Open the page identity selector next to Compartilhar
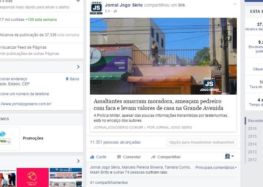The image size is (263, 187). pos(229,156)
